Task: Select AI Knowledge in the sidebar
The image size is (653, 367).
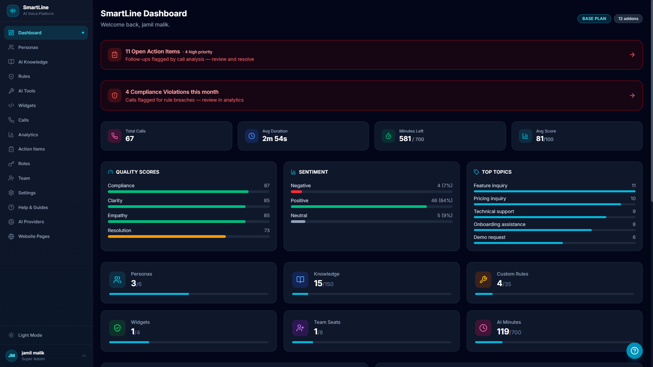Action: coord(33,62)
